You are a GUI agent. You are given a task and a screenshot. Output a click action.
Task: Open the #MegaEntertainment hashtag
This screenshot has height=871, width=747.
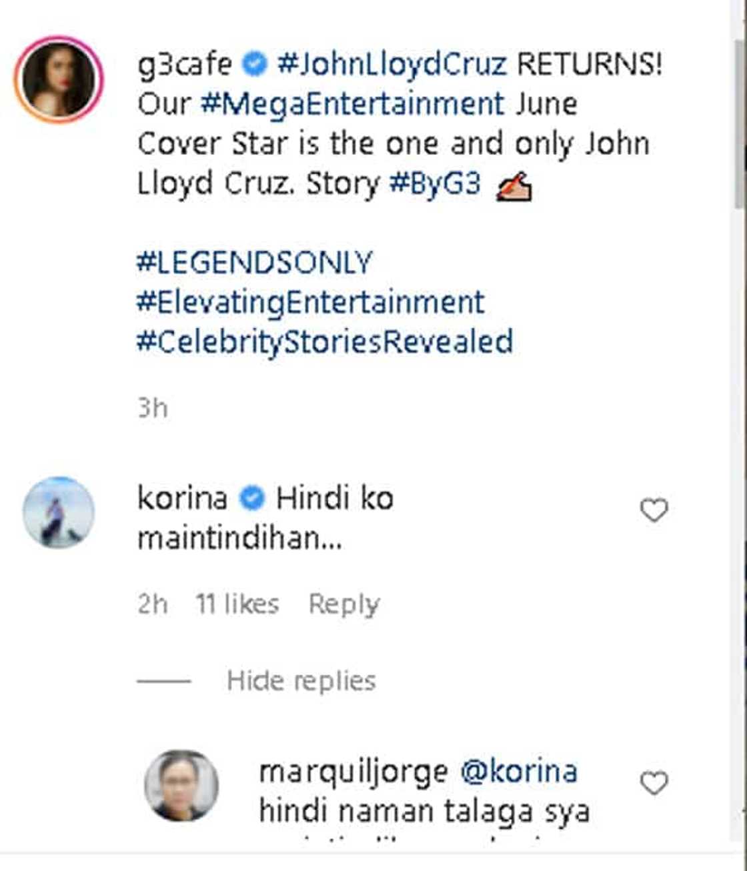[x=352, y=104]
